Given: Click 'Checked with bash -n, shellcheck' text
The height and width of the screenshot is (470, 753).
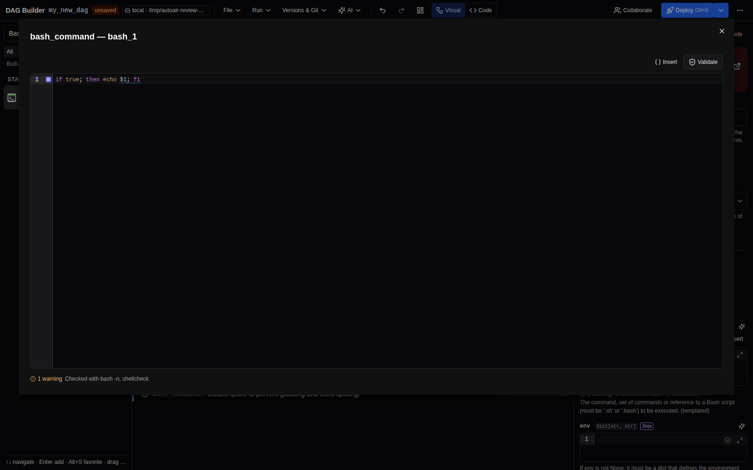Looking at the screenshot, I should click(107, 379).
